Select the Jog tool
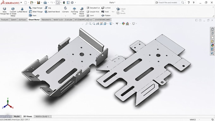215x121 pixels. point(48,8)
